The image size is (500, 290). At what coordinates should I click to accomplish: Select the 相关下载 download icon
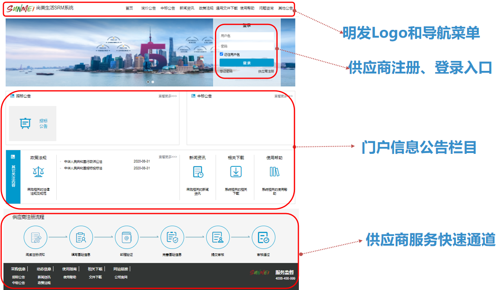(236, 172)
